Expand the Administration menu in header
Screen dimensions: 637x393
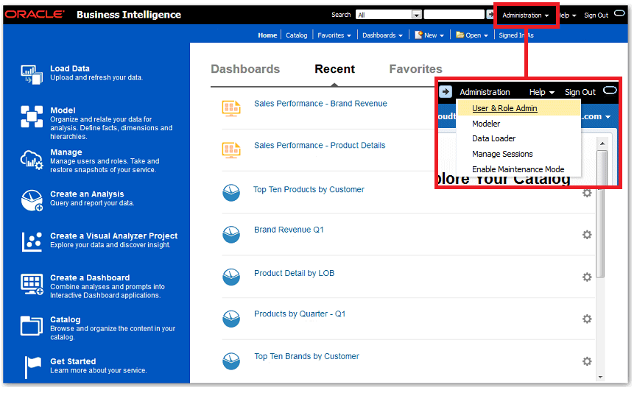tap(526, 15)
